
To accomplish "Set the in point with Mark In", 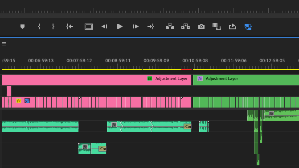I will pos(39,27).
